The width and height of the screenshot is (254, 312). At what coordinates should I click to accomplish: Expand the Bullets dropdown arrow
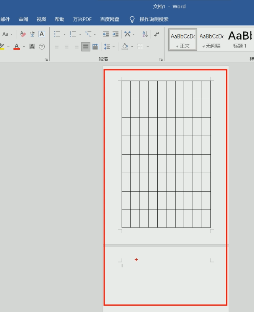point(64,34)
